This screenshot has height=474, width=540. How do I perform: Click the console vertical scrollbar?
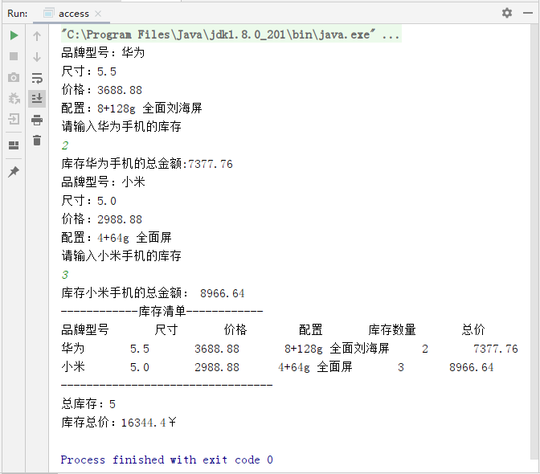tap(535, 241)
